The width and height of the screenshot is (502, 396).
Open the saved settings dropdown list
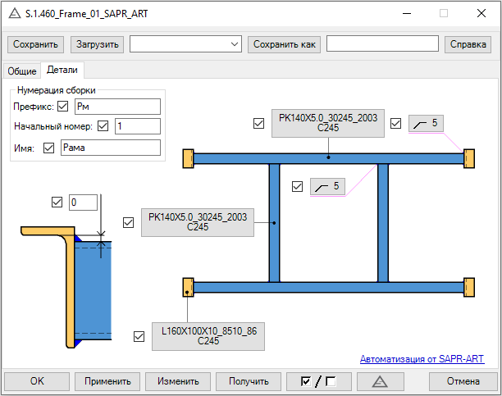pyautogui.click(x=185, y=44)
